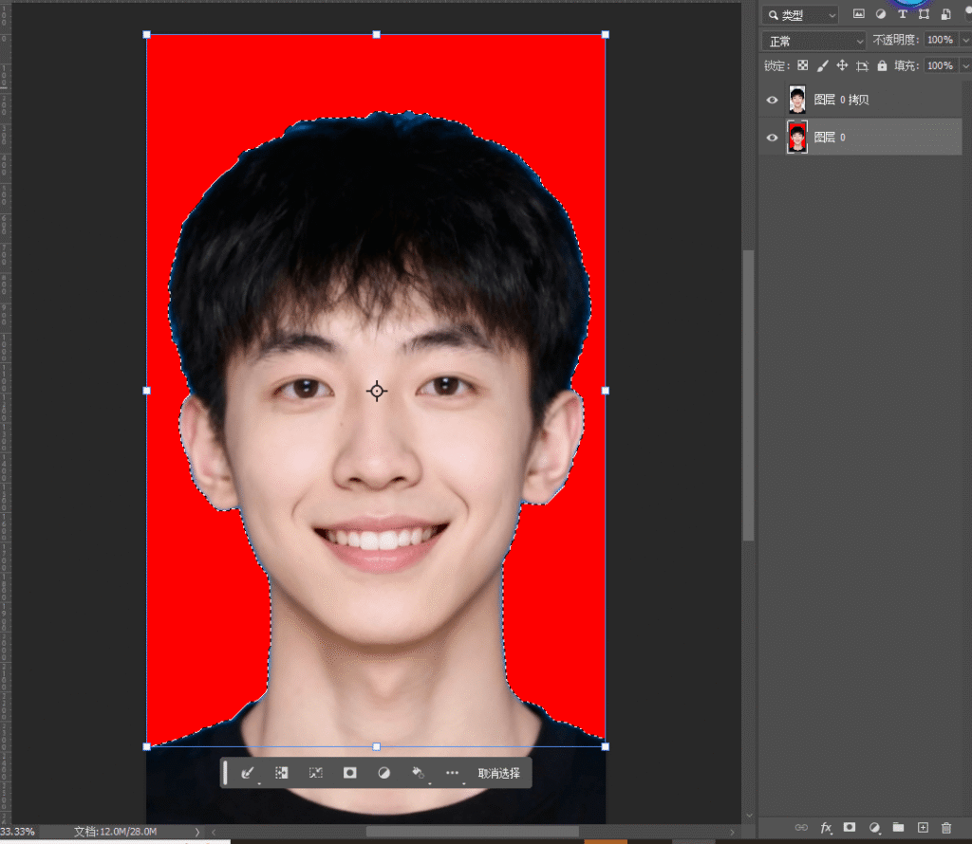972x844 pixels.
Task: Select the 图层 0 拷贝 layer thumbnail
Action: click(x=797, y=100)
